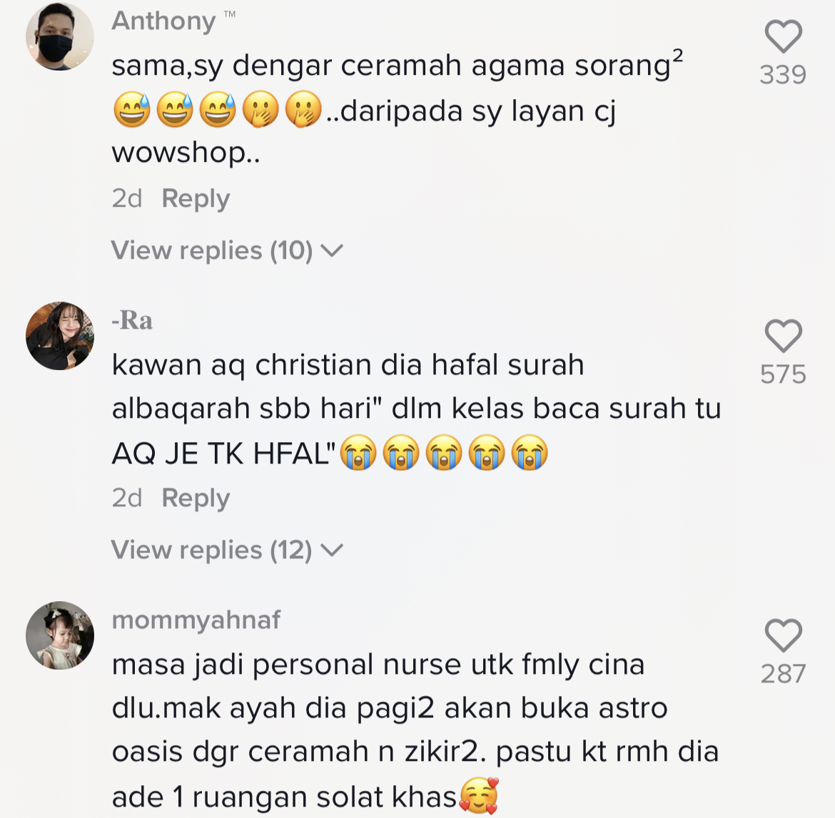Open mommyahnaf's profile avatar
The width and height of the screenshot is (835, 818).
[x=60, y=635]
